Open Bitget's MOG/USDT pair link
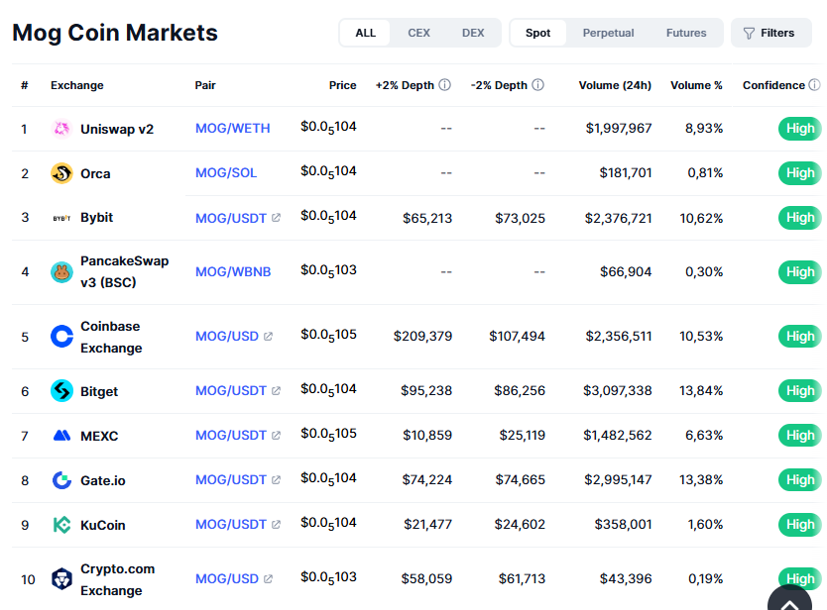This screenshot has height=610, width=827. (x=230, y=390)
